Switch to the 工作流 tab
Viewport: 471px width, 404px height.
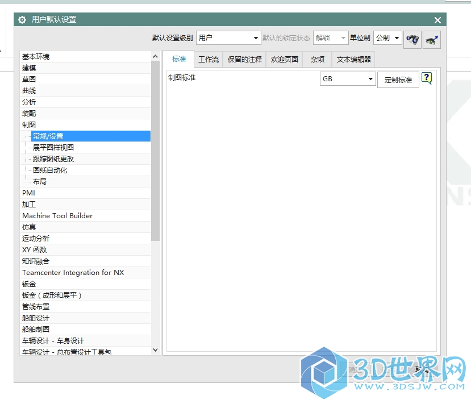tap(209, 60)
